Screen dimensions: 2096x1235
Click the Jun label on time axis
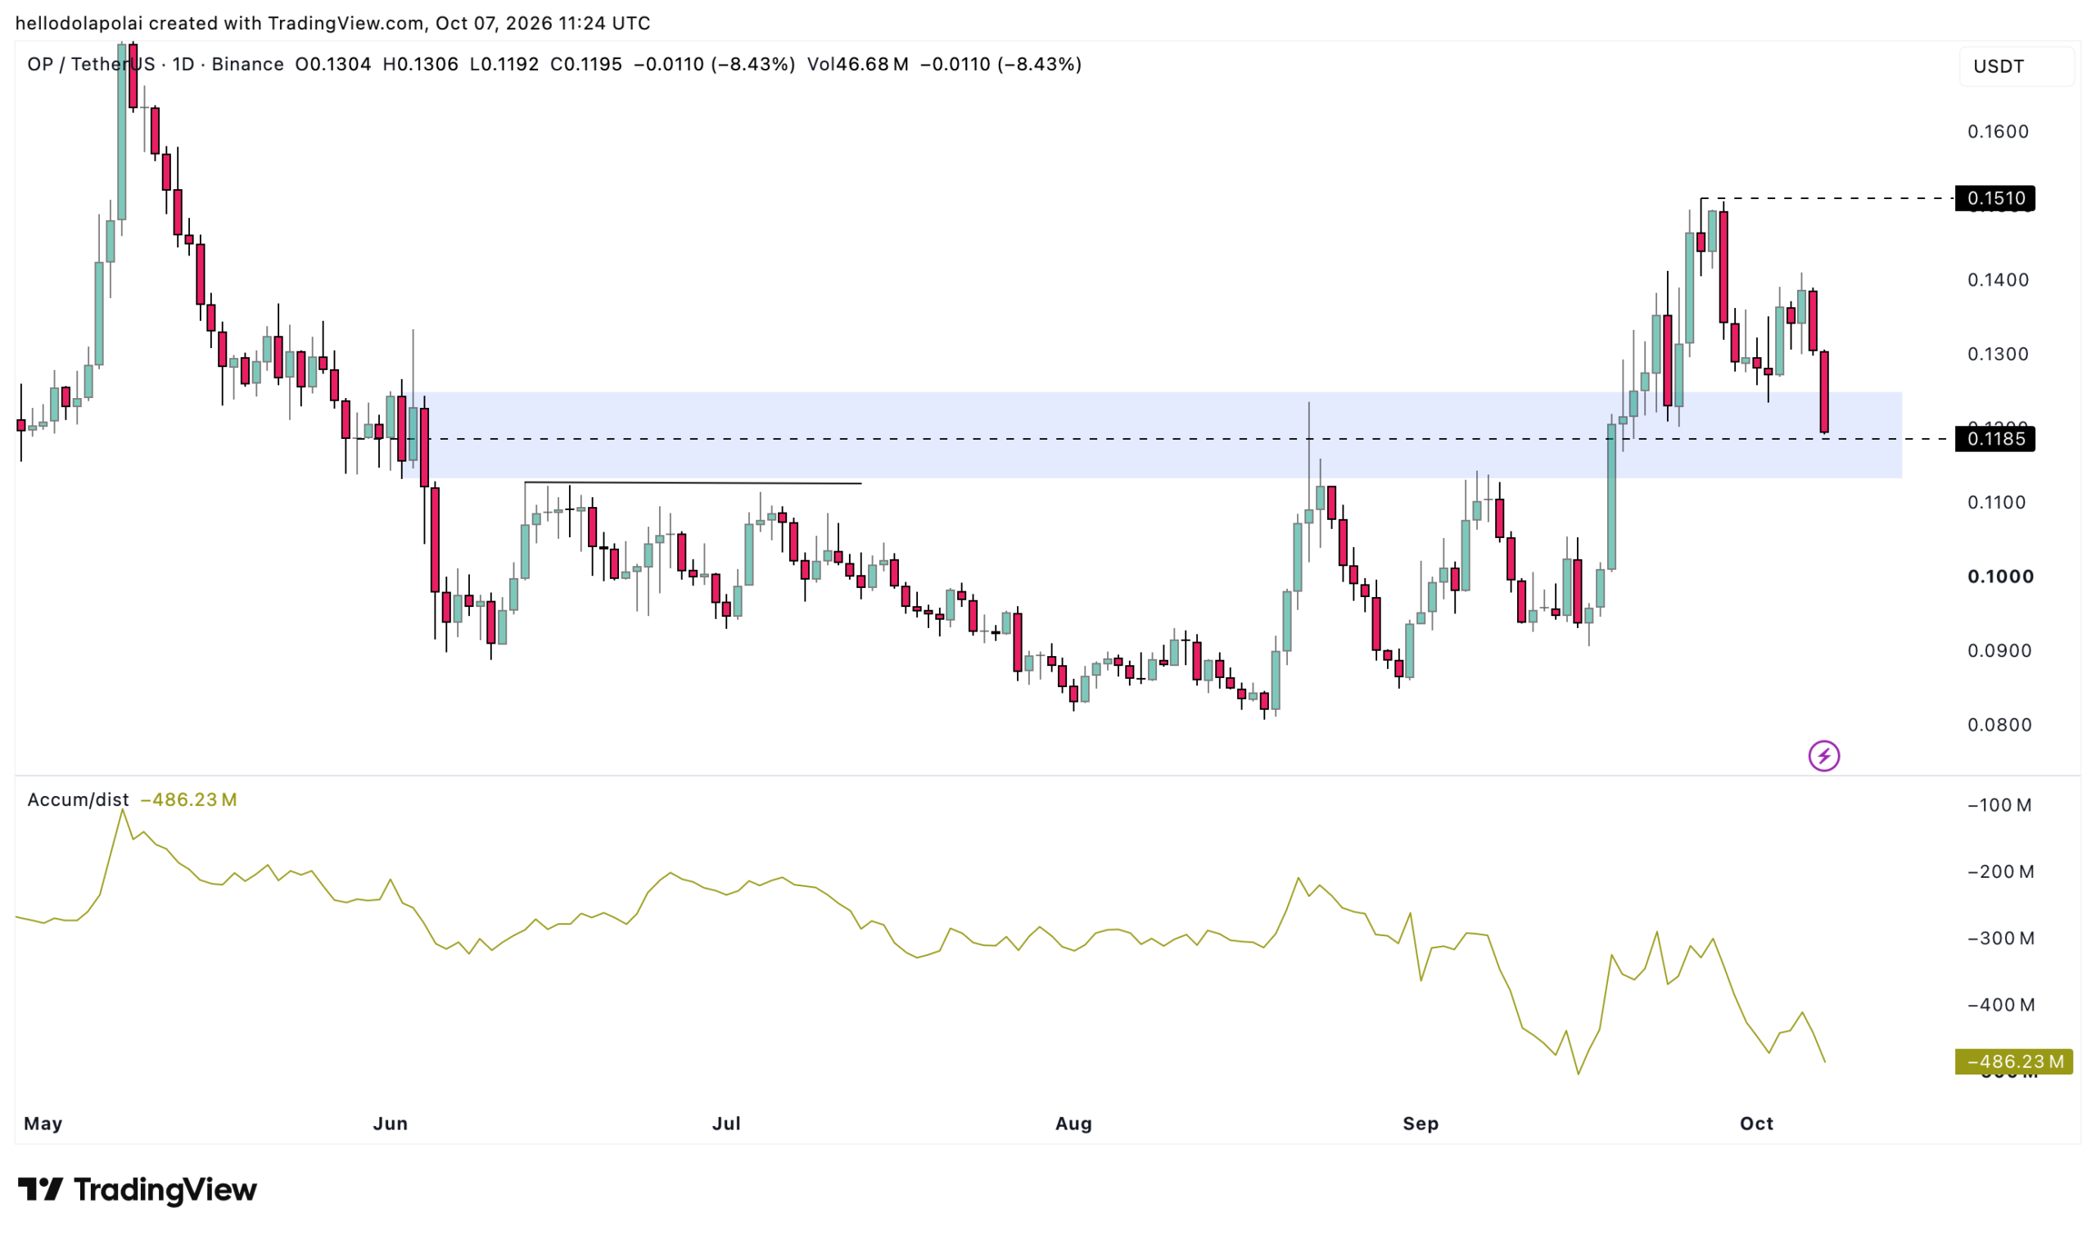(390, 1124)
